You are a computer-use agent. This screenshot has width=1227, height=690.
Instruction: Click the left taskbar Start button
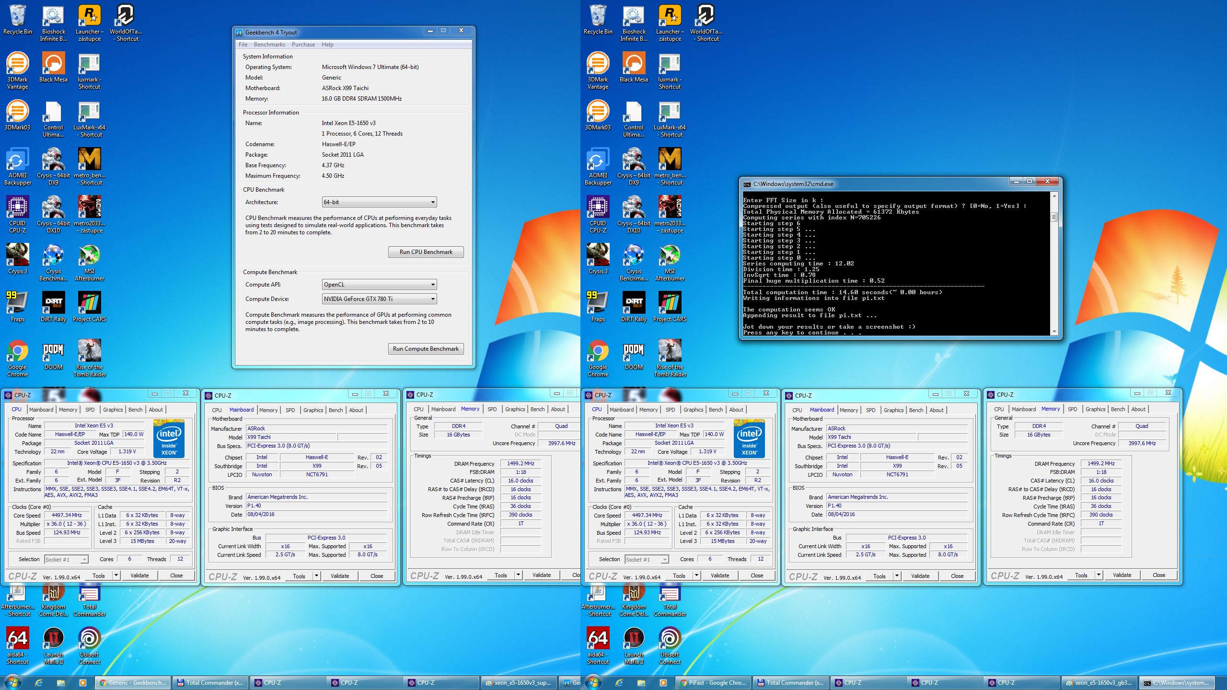13,682
